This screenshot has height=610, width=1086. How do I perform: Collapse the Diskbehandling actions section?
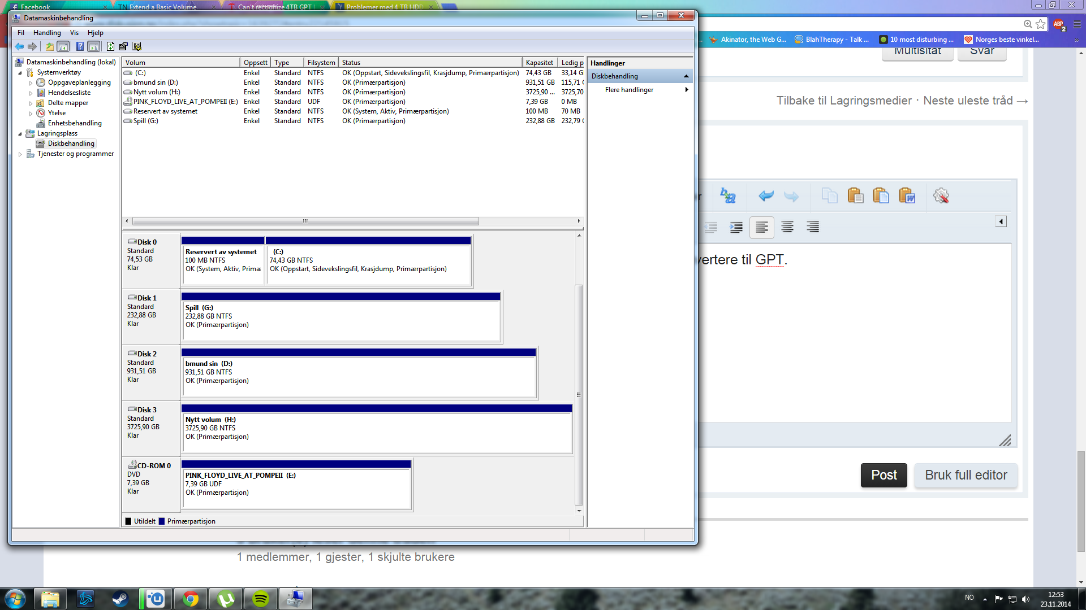686,76
